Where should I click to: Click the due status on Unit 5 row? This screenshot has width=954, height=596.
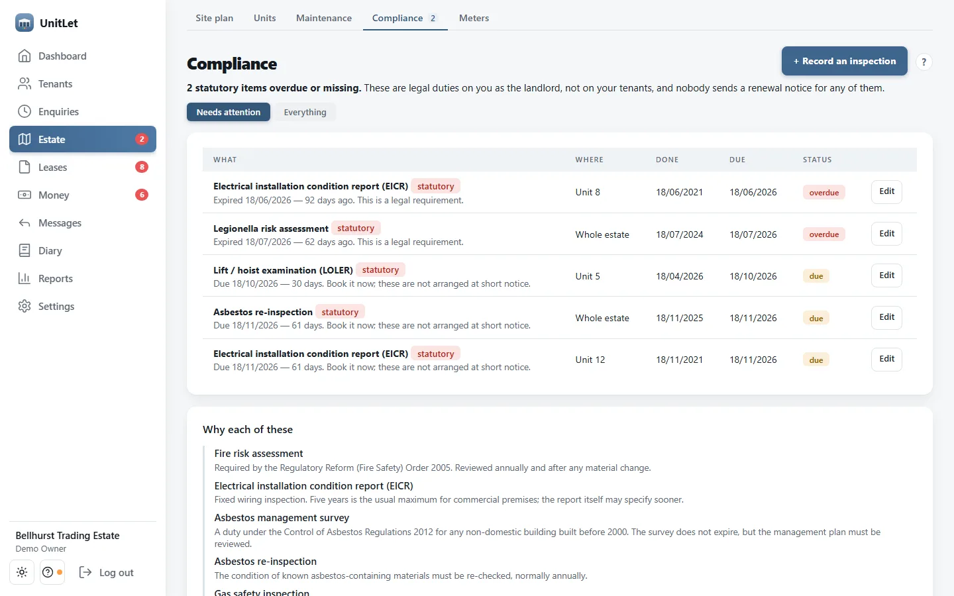point(816,276)
